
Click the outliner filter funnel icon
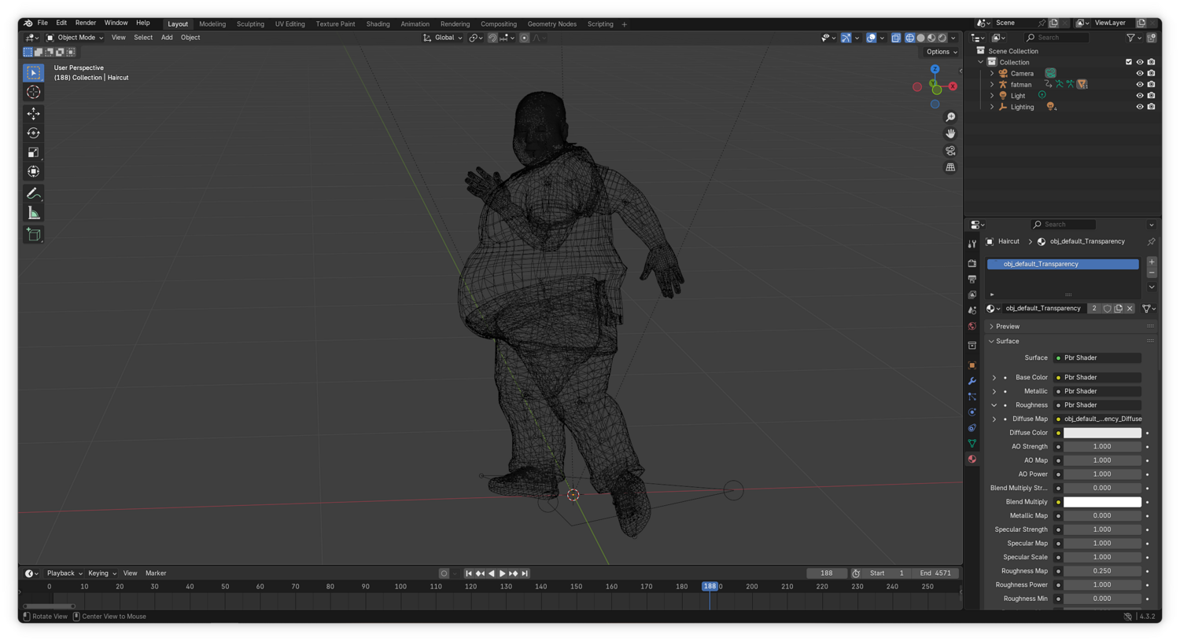(1130, 38)
